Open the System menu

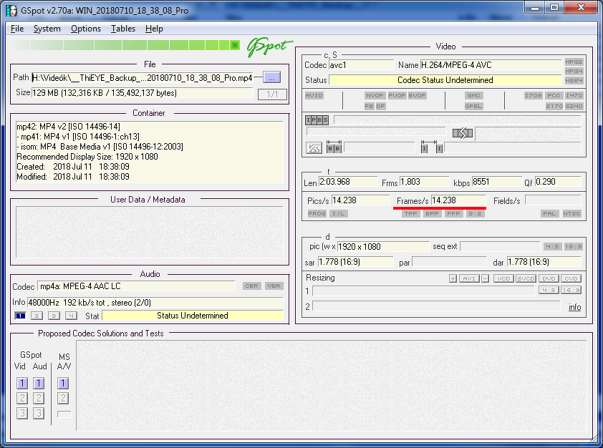coord(47,29)
